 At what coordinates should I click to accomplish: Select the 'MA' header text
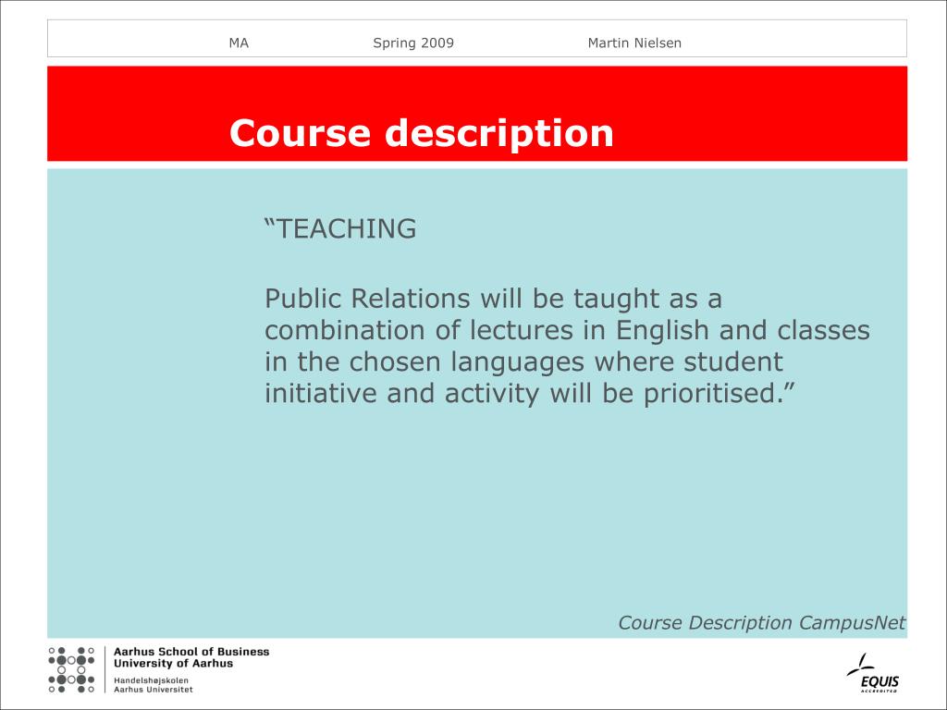239,43
